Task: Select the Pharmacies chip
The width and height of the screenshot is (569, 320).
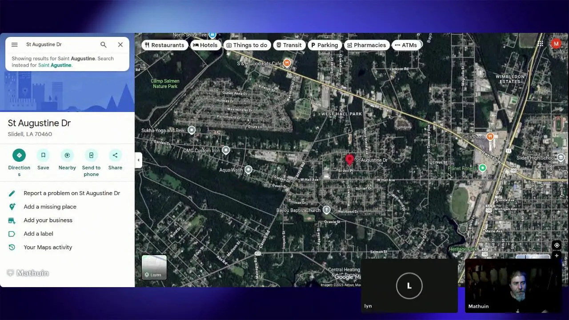Action: 366,45
